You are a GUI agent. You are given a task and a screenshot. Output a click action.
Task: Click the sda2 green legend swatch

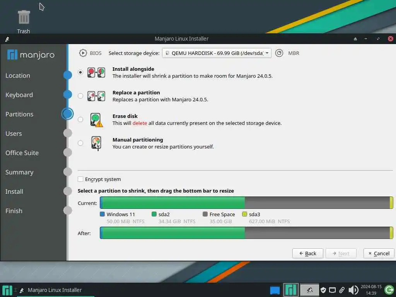pyautogui.click(x=154, y=214)
